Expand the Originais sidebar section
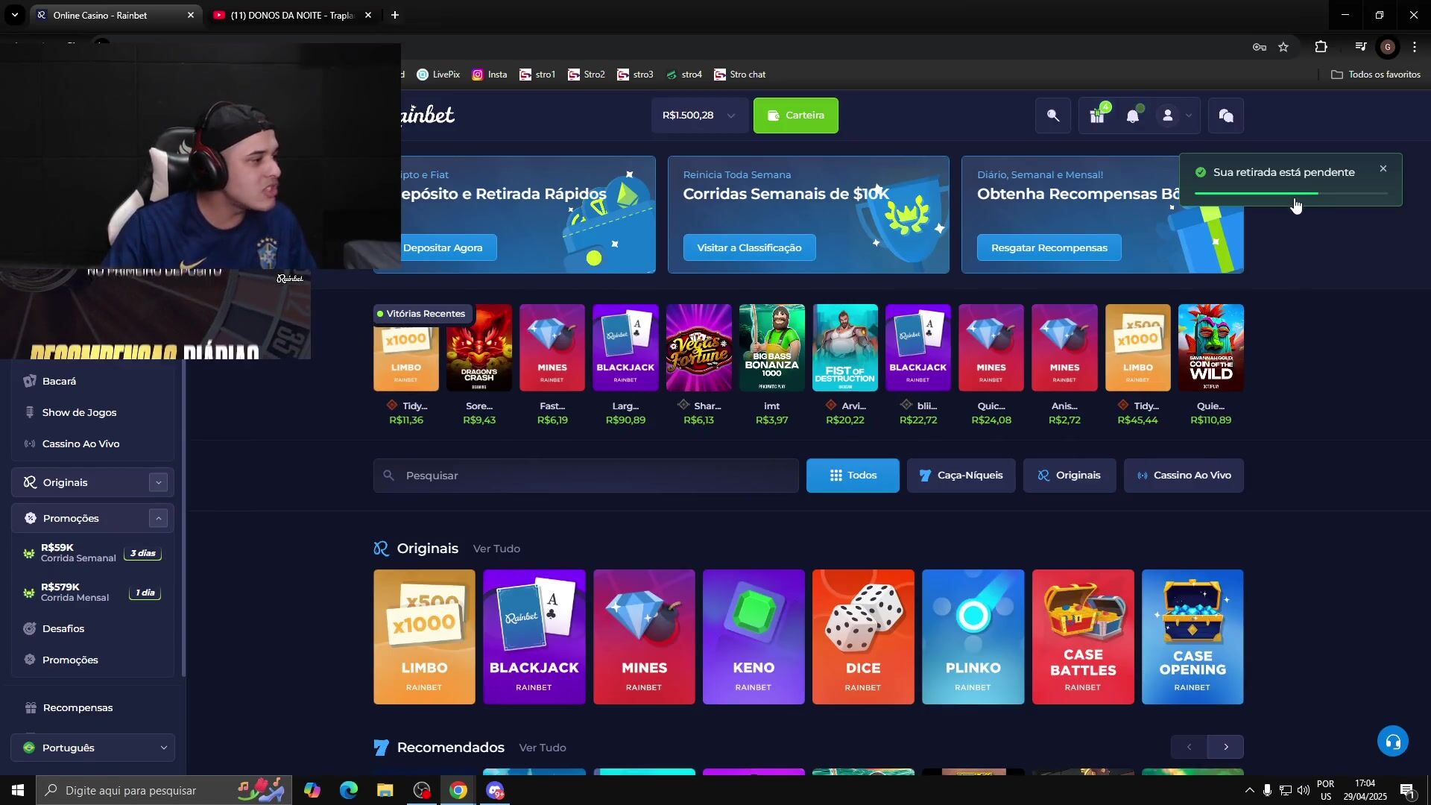This screenshot has height=805, width=1431. (158, 482)
